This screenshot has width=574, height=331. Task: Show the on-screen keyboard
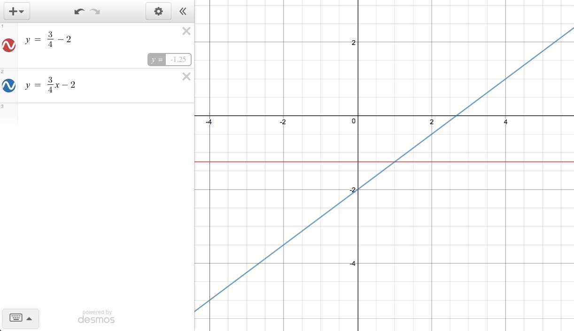click(x=16, y=318)
